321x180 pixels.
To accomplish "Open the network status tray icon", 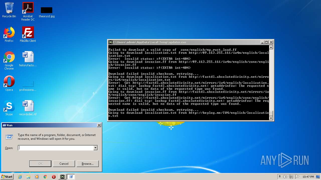I will click(291, 177).
